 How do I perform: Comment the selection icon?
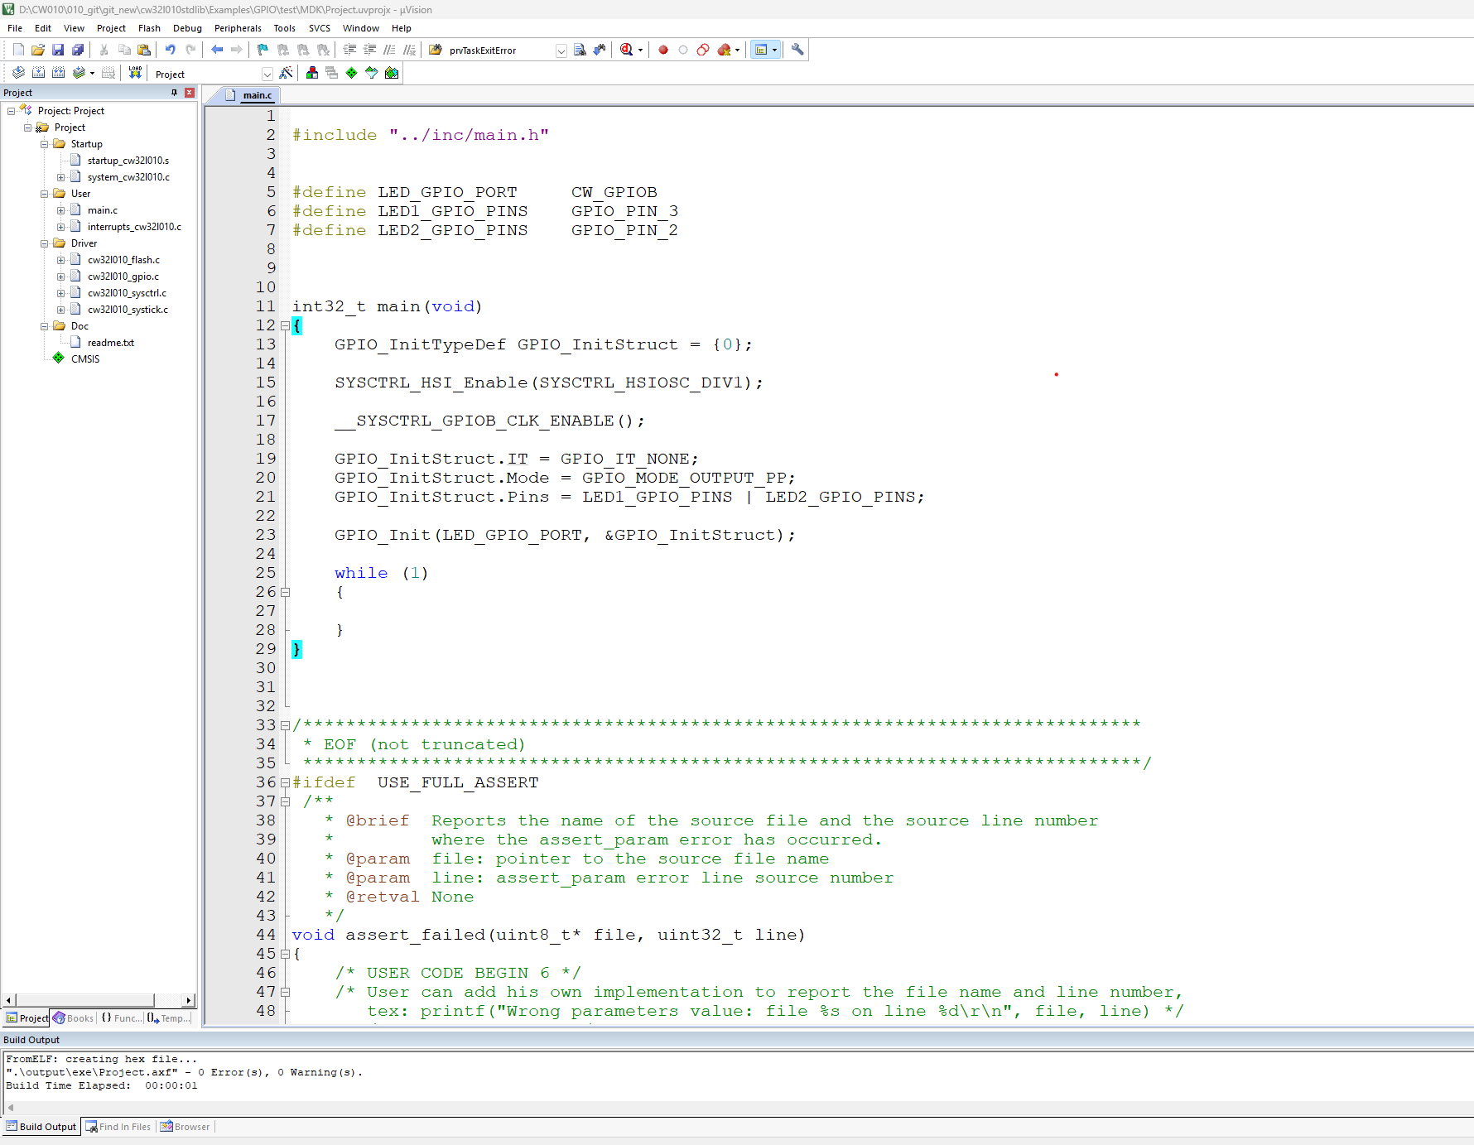pyautogui.click(x=389, y=50)
